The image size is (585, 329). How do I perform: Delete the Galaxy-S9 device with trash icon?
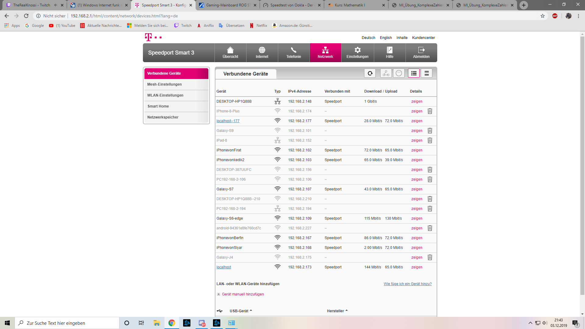tap(430, 131)
